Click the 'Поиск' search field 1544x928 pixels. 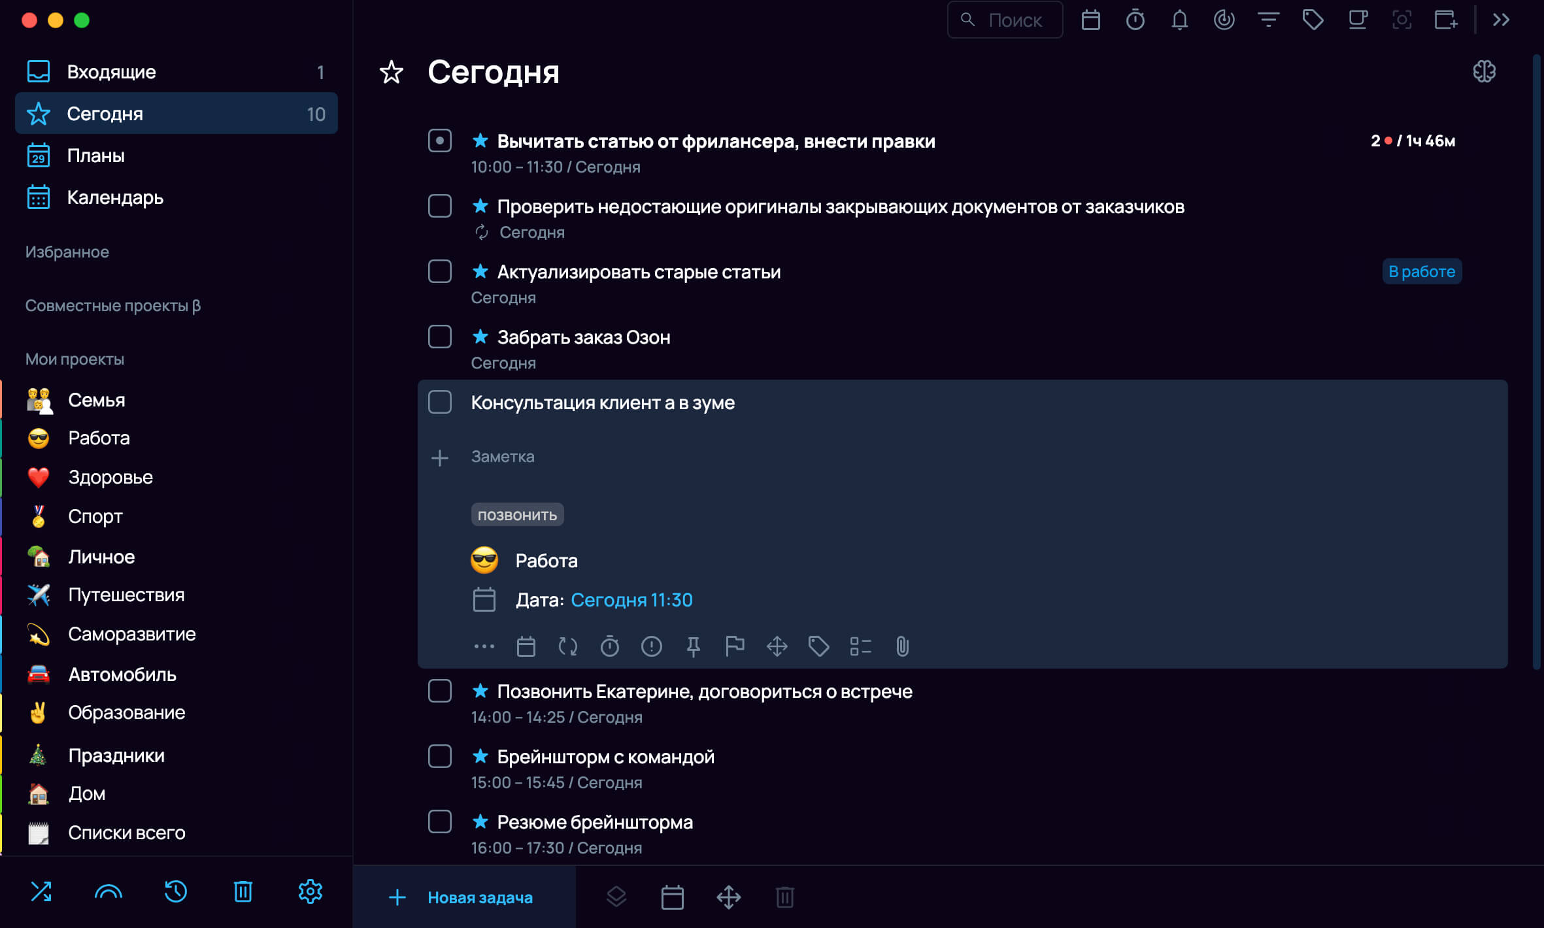pos(1005,20)
